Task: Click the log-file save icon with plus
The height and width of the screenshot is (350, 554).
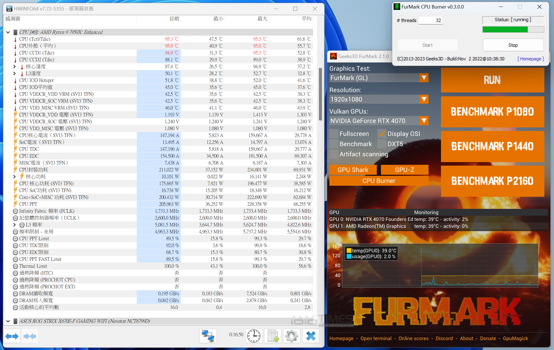Action: [273, 336]
